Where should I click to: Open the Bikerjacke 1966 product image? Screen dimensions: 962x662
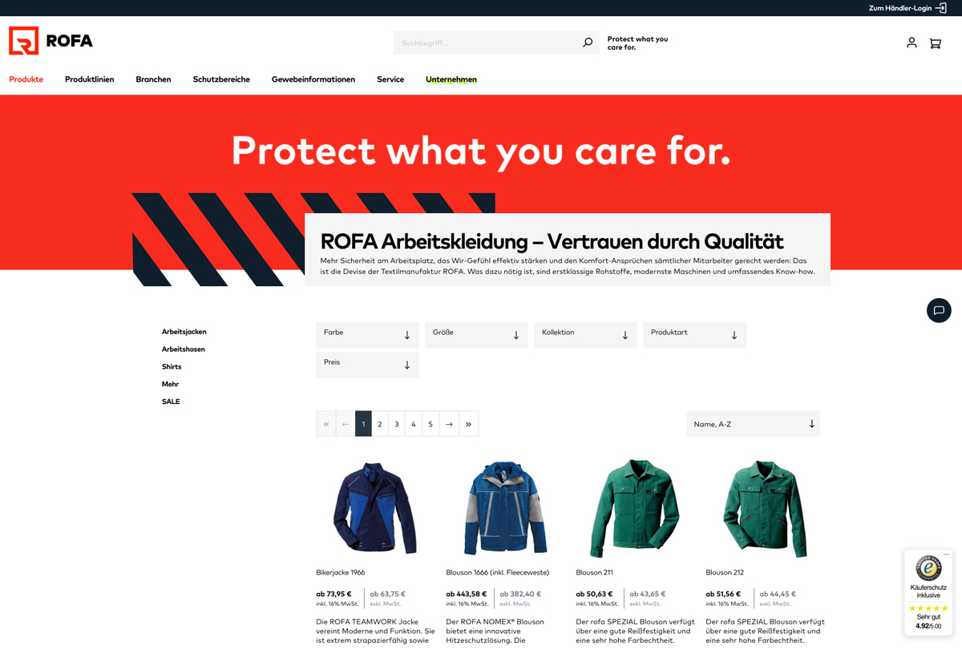[x=374, y=507]
